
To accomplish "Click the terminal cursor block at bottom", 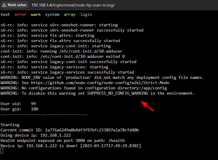I will (2, 151).
